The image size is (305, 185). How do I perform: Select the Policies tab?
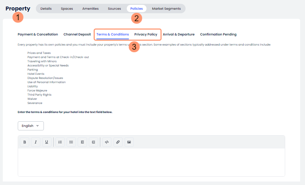(x=136, y=9)
